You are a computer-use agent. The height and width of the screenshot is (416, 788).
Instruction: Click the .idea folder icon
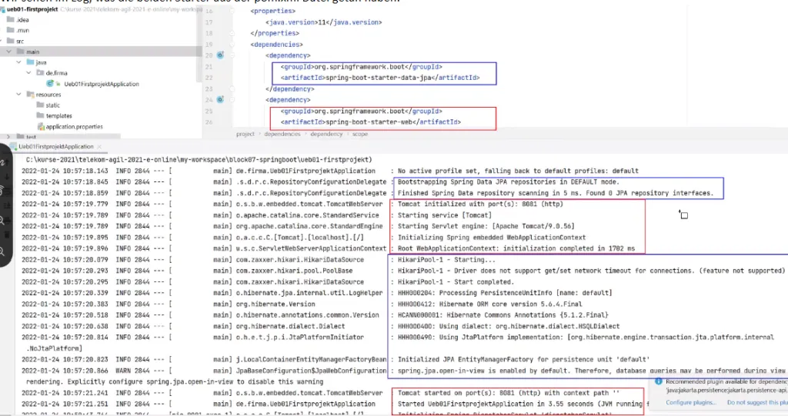pos(10,19)
